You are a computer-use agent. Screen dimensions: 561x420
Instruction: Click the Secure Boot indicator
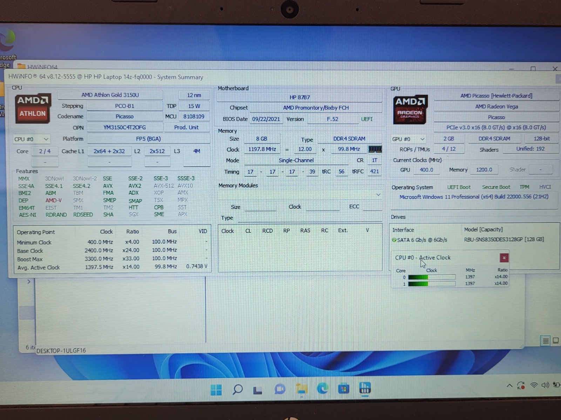click(496, 187)
